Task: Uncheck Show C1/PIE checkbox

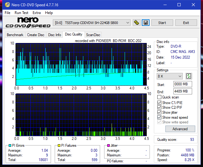Action: [x=159, y=103]
